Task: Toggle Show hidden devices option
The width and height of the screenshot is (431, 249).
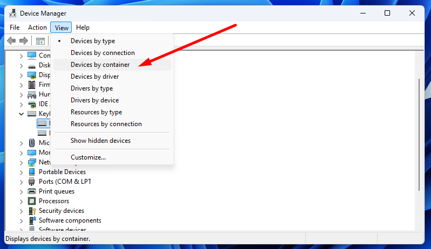Action: 100,141
